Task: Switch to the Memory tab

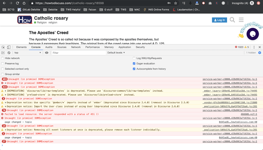Action: (x=109, y=47)
